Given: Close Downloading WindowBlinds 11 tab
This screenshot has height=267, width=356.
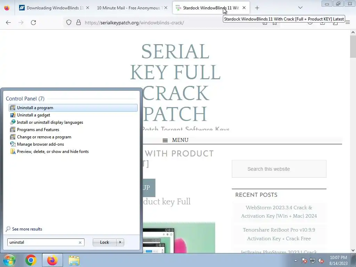Looking at the screenshot, I should coord(88,8).
